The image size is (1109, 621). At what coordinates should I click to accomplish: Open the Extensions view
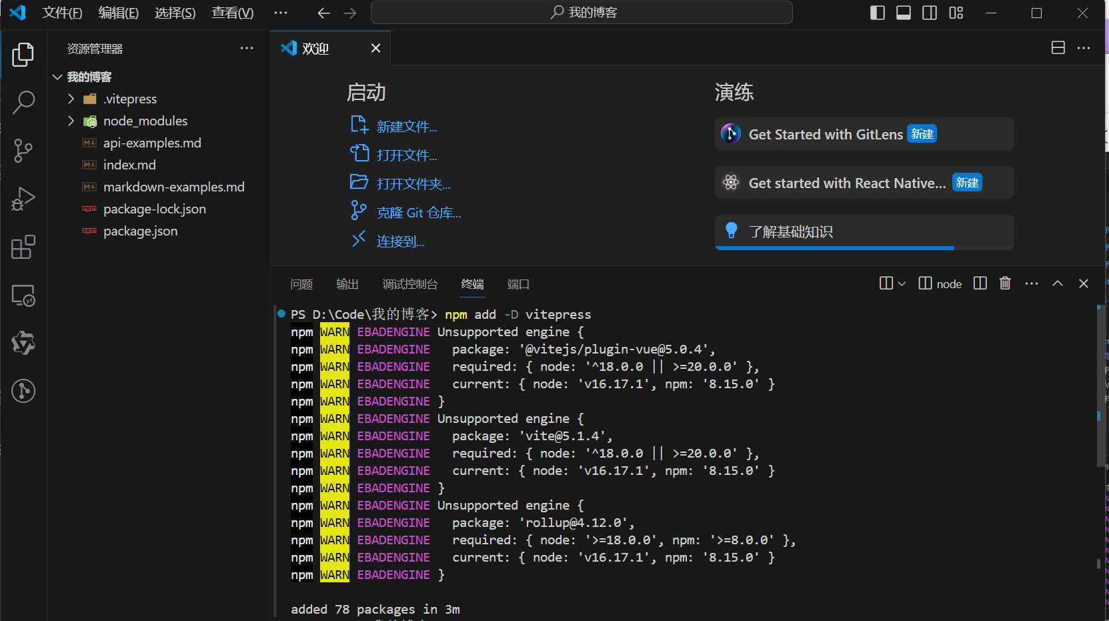click(x=23, y=247)
